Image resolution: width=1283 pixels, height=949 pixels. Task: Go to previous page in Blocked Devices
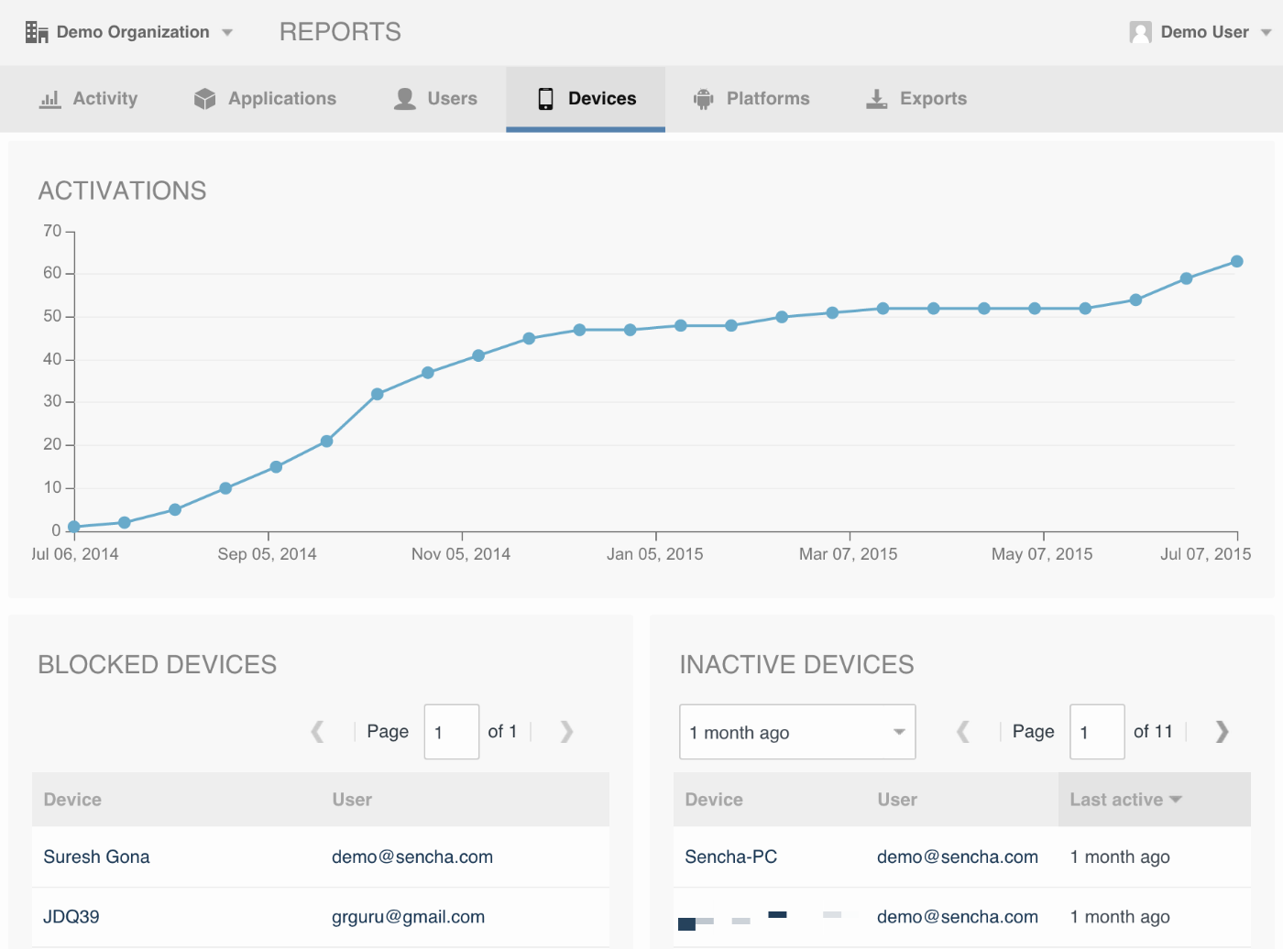coord(317,732)
